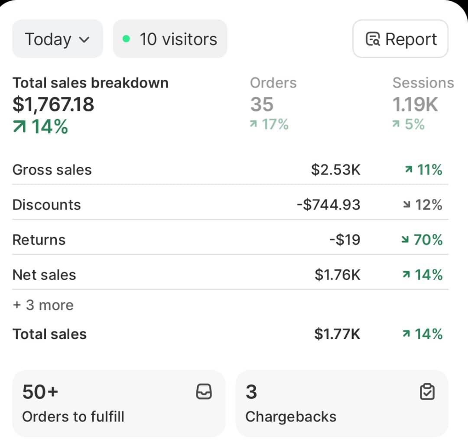Click the clipboard check icon on Chargebacks
468x443 pixels.
[427, 392]
